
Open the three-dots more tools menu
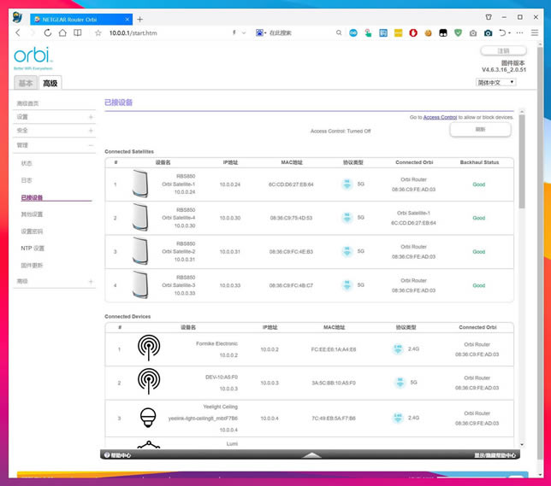coord(519,32)
